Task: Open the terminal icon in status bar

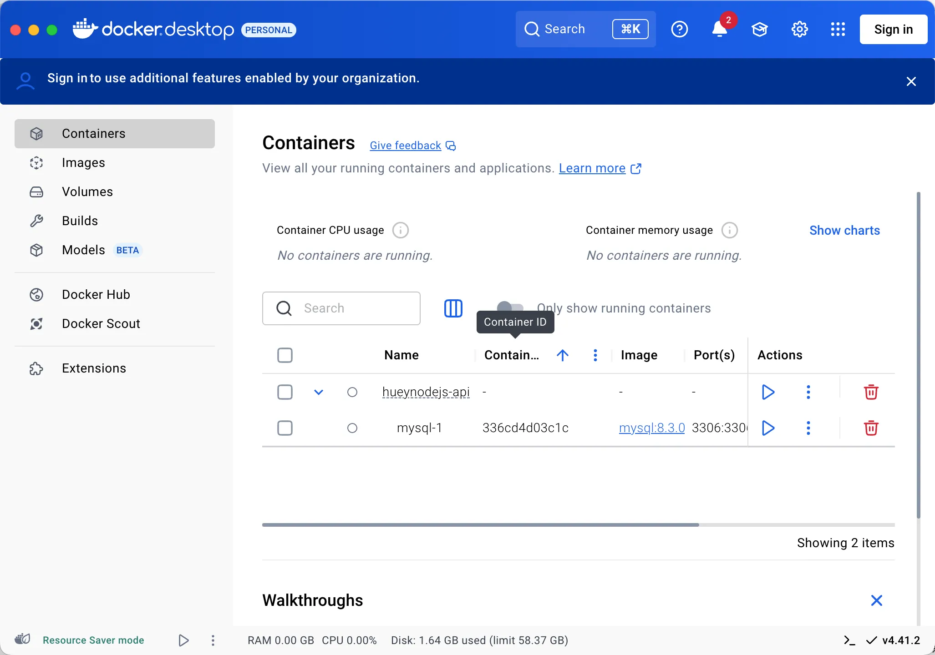Action: pos(849,640)
